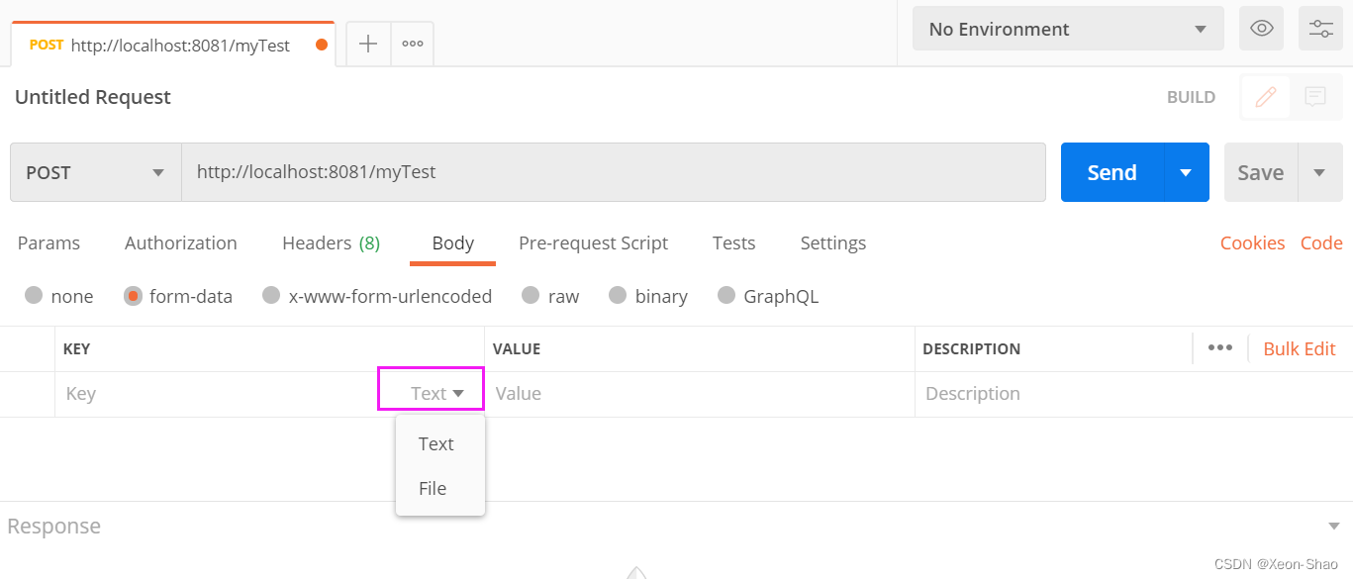
Task: Open the Send button dropdown arrow
Action: pos(1186,172)
